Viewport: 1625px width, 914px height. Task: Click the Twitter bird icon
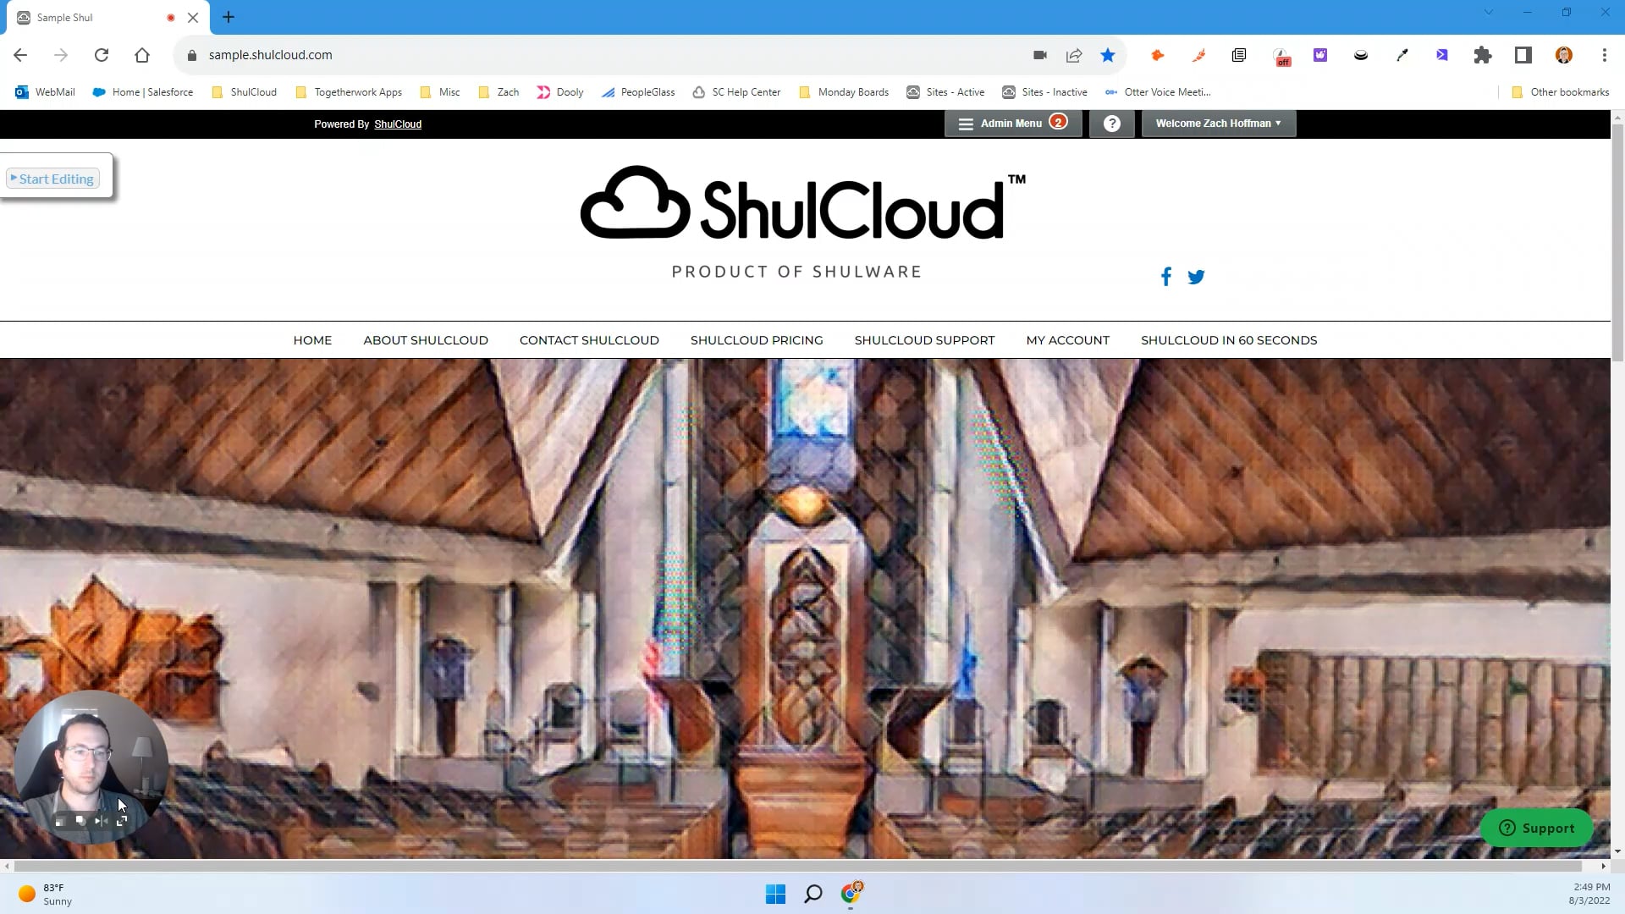click(x=1196, y=277)
